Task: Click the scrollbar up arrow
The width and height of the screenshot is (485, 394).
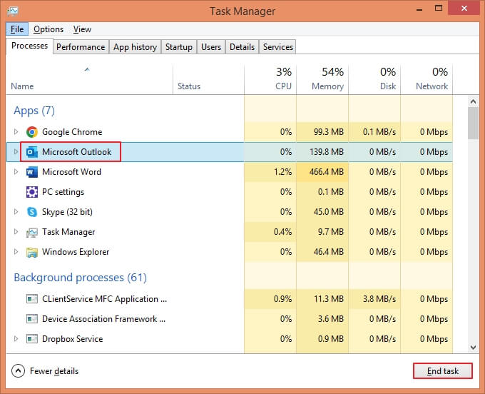Action: pos(473,101)
